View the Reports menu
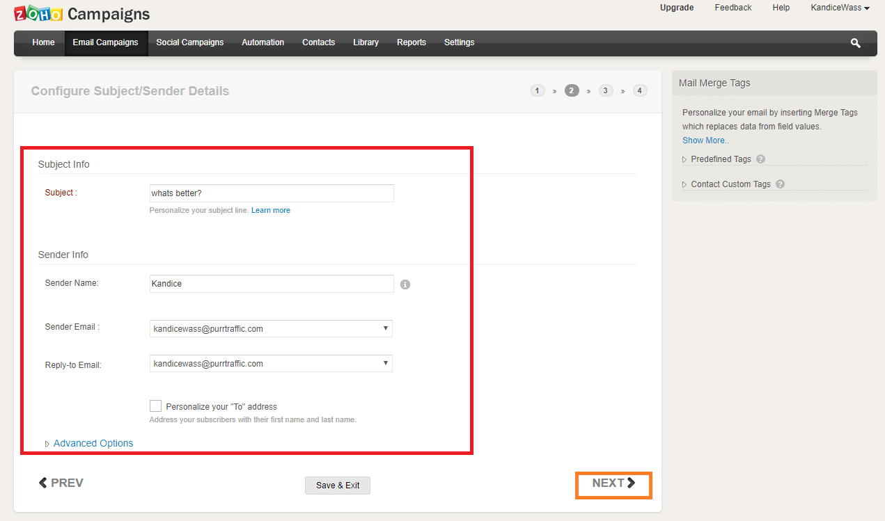This screenshot has width=885, height=521. point(412,42)
